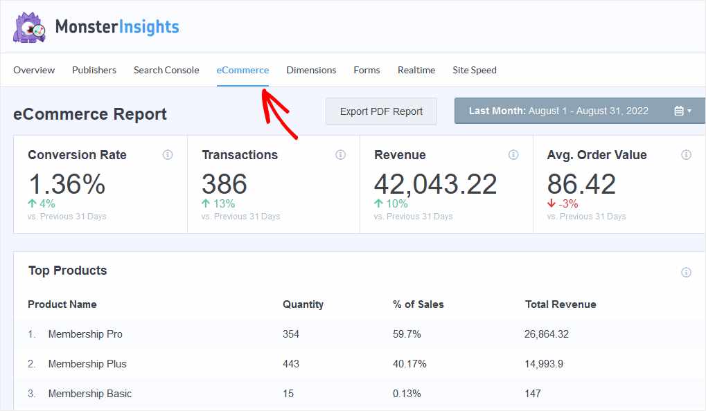Open the Realtime report
Image resolution: width=706 pixels, height=411 pixels.
click(x=416, y=70)
